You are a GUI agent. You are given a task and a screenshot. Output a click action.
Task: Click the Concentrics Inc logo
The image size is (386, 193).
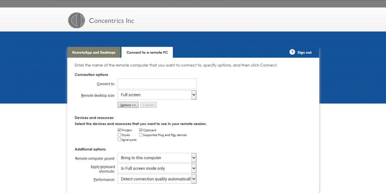(x=76, y=20)
